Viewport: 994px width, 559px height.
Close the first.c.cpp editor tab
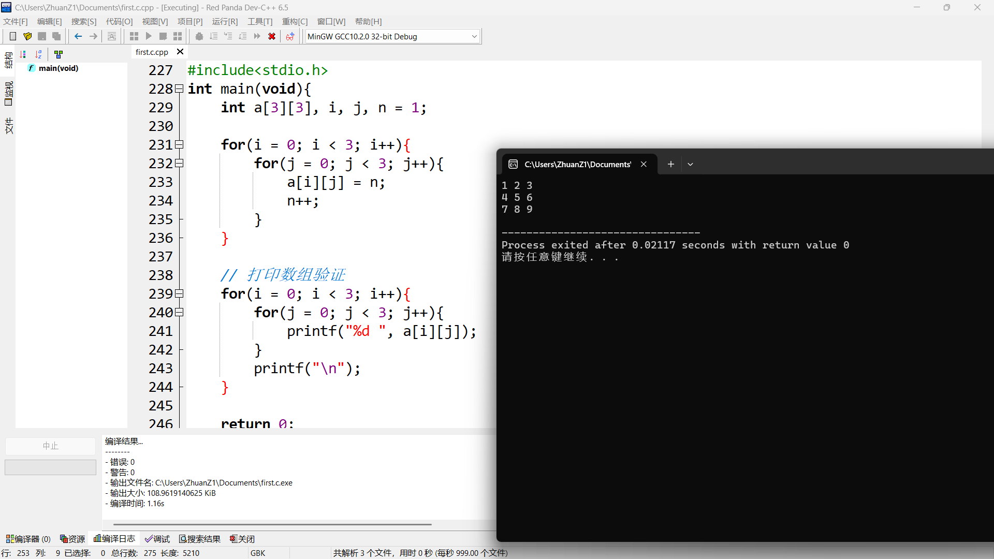click(180, 52)
